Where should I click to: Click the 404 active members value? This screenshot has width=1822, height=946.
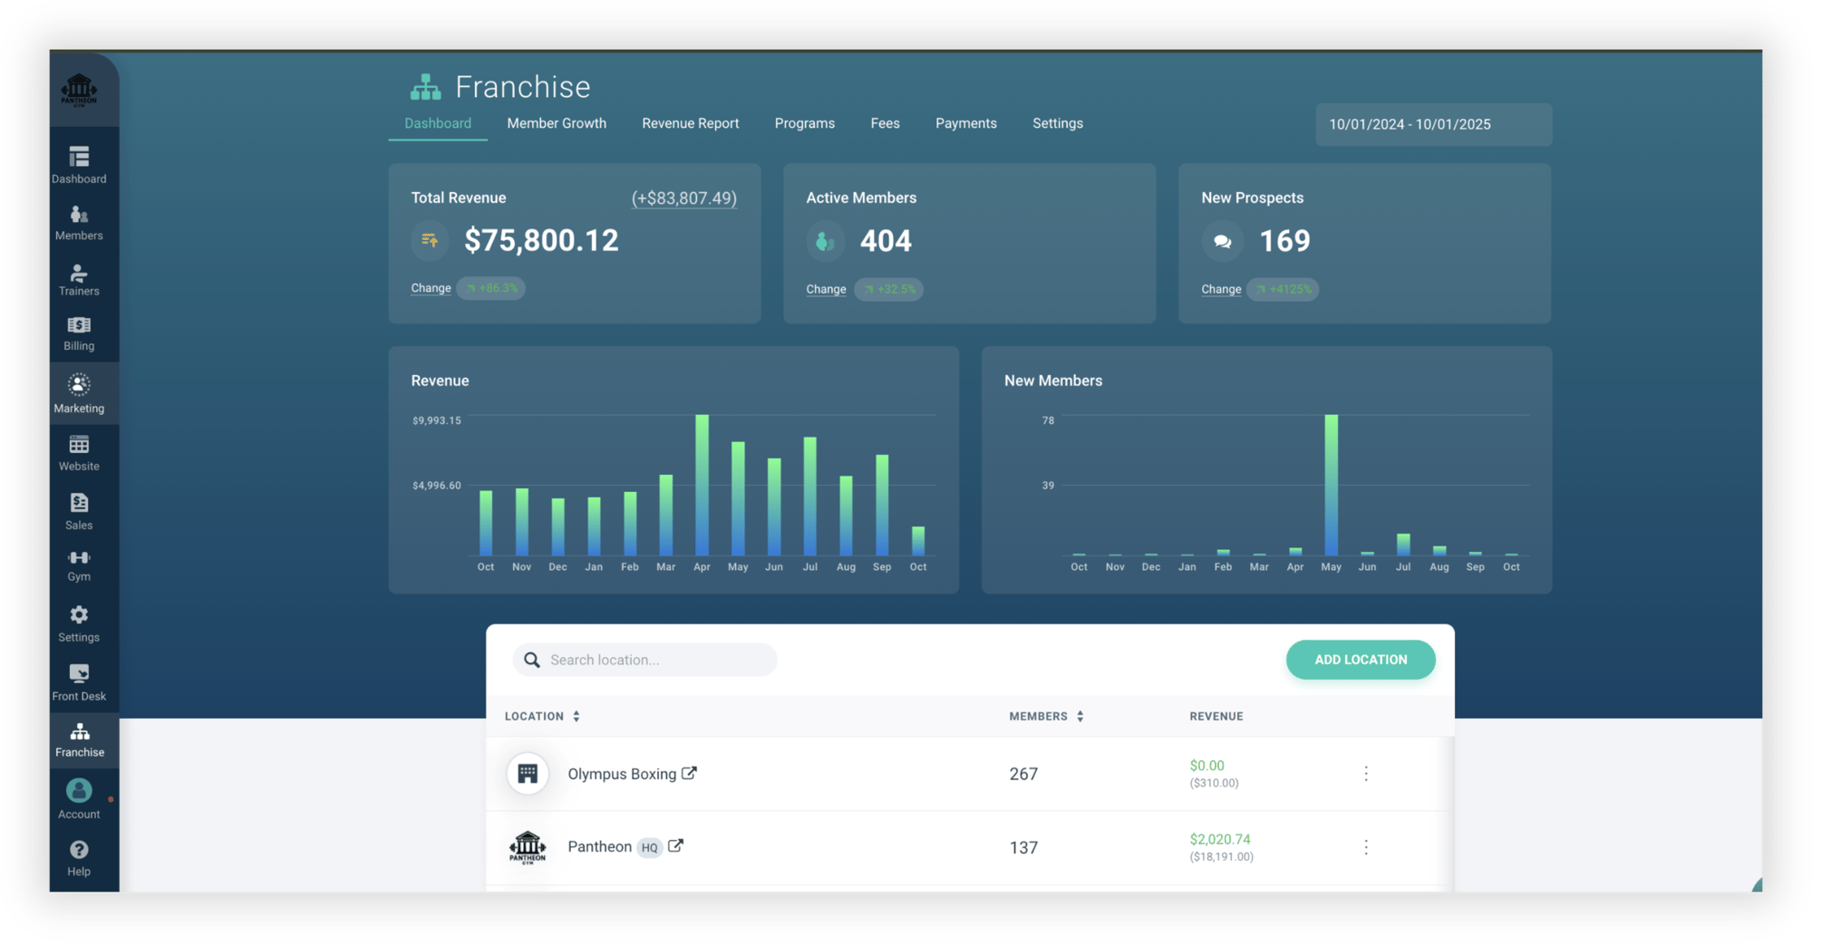click(x=886, y=241)
